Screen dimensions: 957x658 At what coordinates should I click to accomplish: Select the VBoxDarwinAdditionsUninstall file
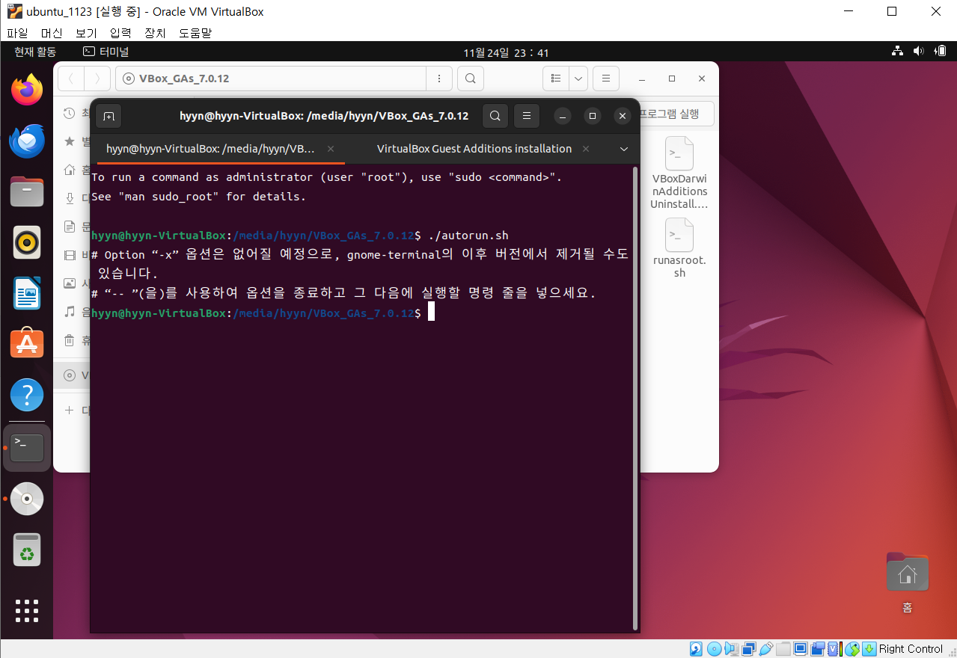point(679,173)
